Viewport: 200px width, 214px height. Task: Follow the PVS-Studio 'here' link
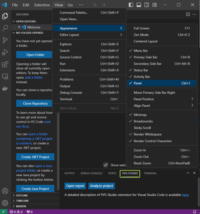pos(185,195)
